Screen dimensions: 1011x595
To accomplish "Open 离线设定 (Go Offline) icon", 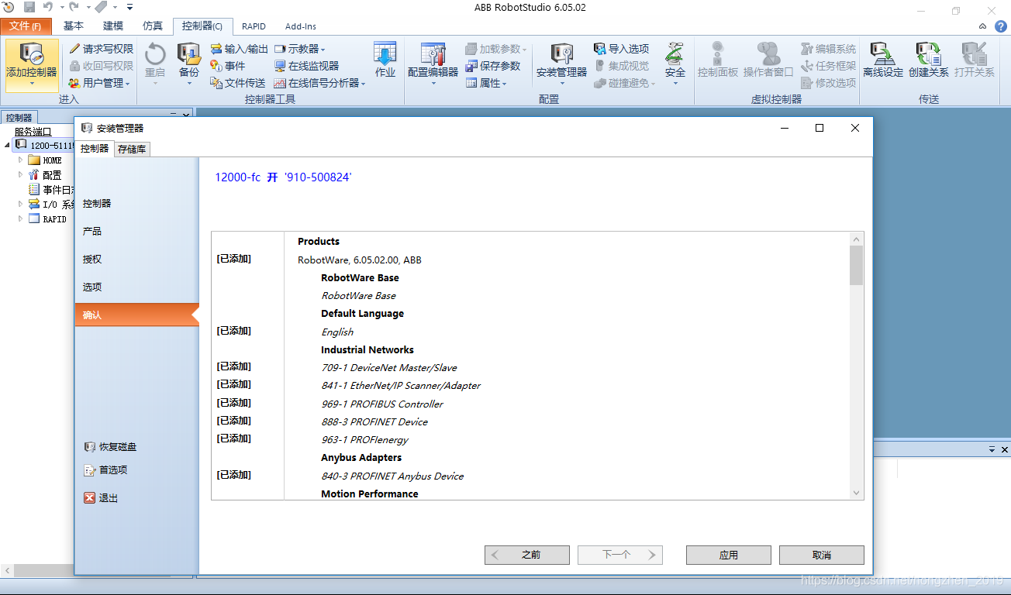I will tap(883, 54).
